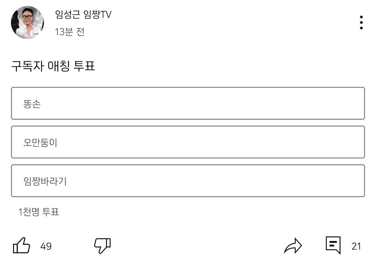The width and height of the screenshot is (376, 272).
Task: Click the channel profile avatar
Action: coord(27,23)
